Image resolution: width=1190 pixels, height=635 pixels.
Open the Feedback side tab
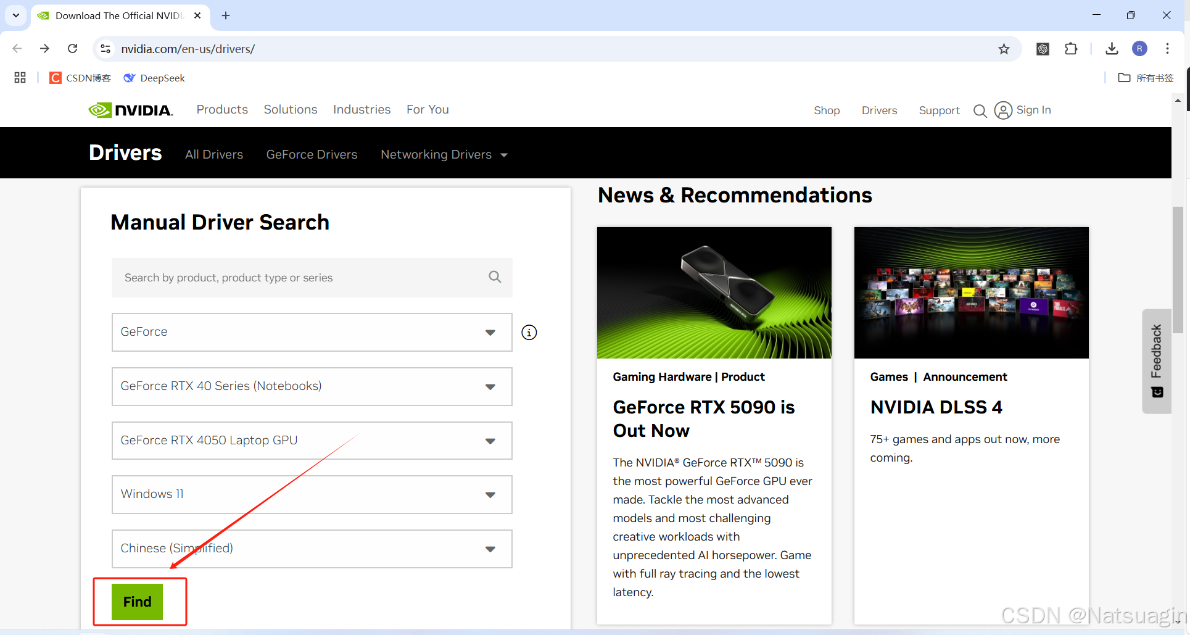[1157, 361]
